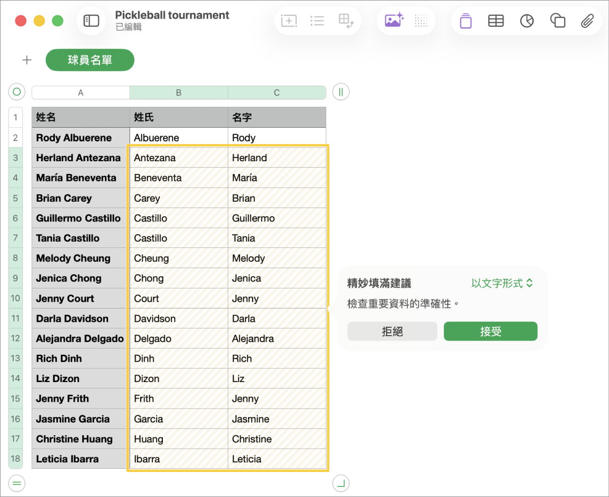
Task: Select column B header
Action: (x=179, y=93)
